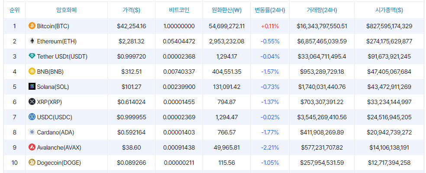Open the Dogecoin(DOGE) name link
Image resolution: width=426 pixels, height=173 pixels.
coord(59,163)
